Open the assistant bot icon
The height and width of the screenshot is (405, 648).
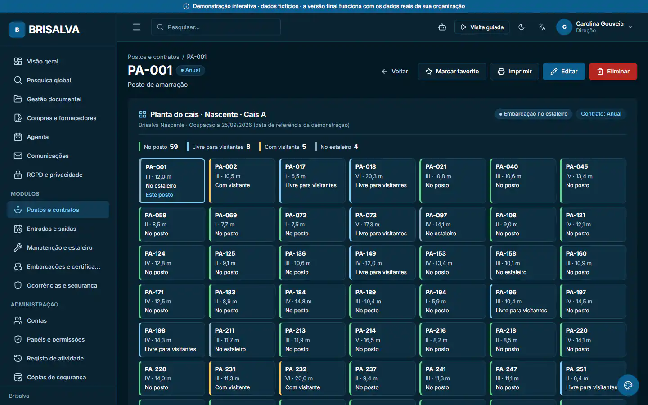pos(442,27)
